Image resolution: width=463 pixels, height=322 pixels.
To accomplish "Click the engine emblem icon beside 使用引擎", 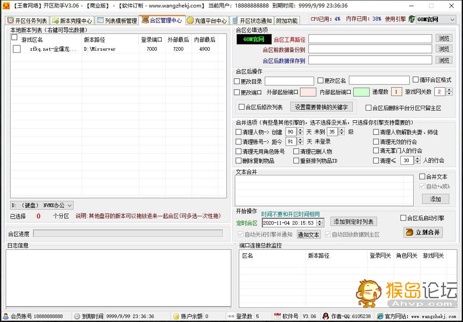I will (411, 19).
